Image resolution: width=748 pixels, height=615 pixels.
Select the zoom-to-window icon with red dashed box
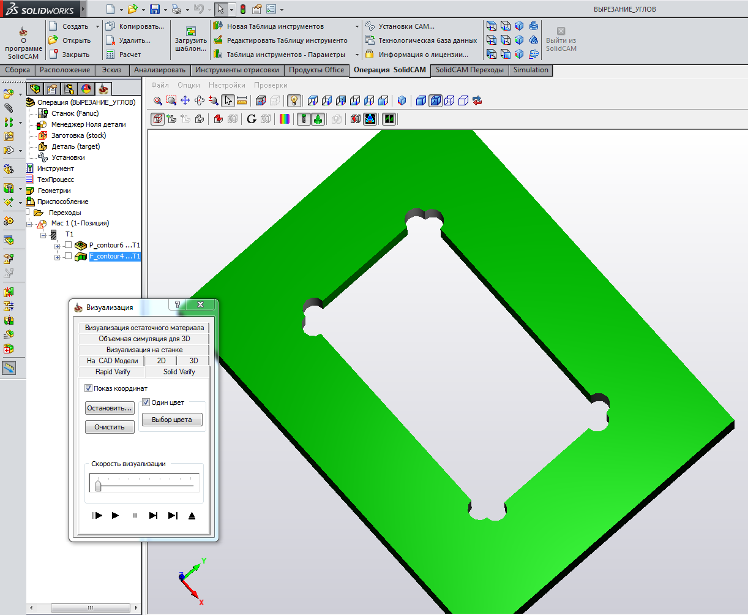171,100
